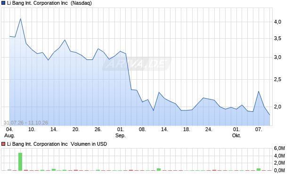Click the price spike near 07. October
292x175 pixels.
click(x=259, y=92)
